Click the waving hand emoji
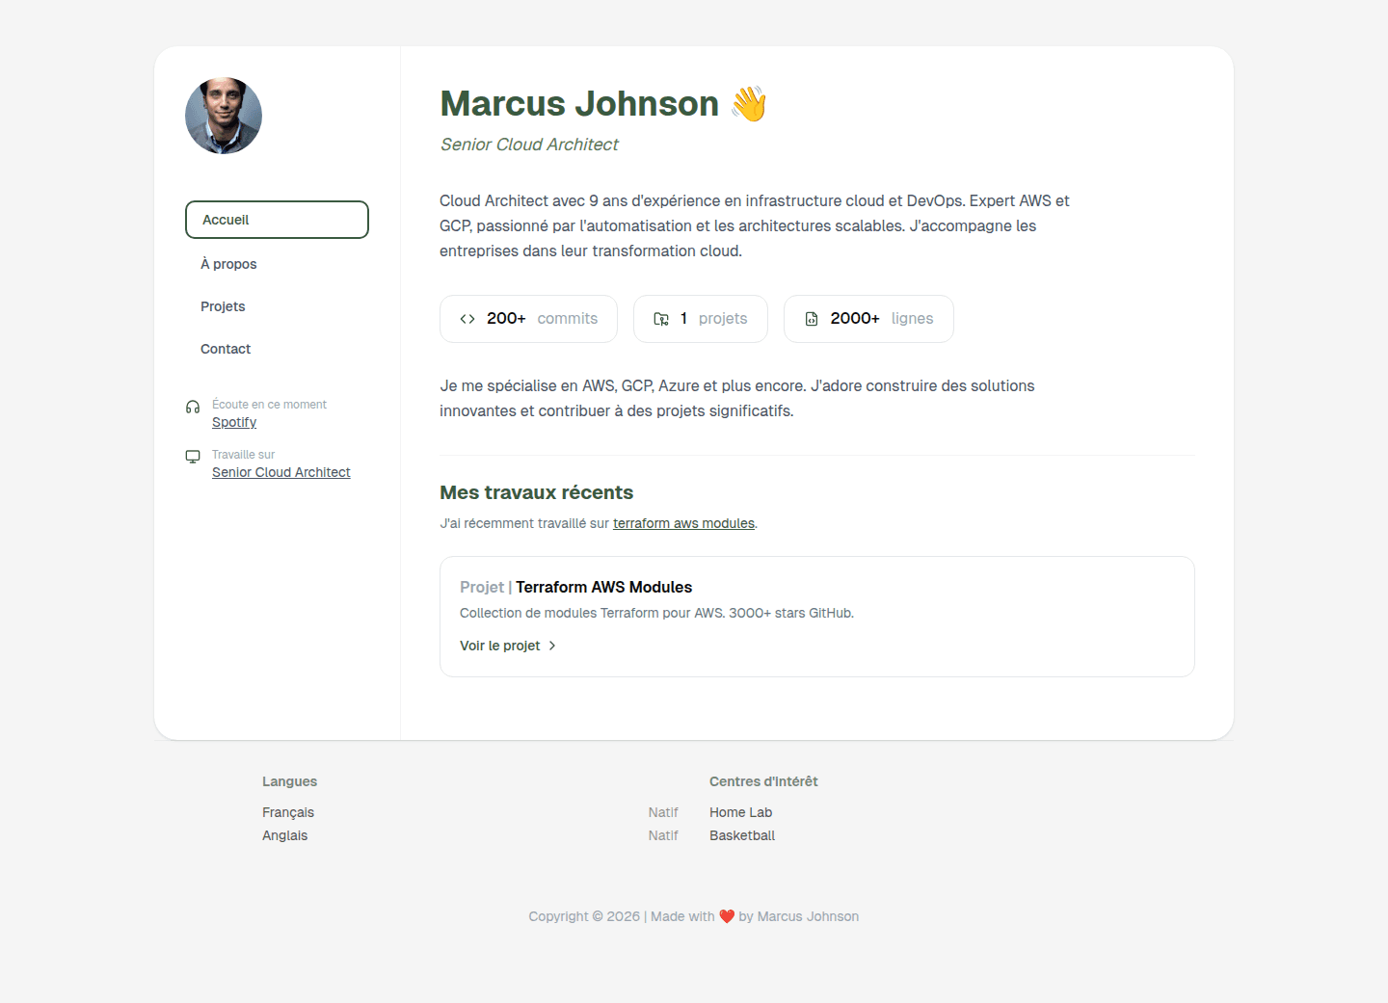 tap(748, 104)
